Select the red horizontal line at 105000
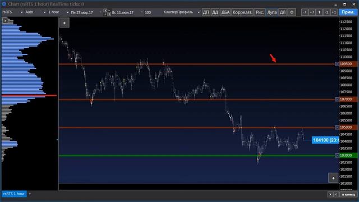359x202 pixels. pyautogui.click(x=197, y=127)
